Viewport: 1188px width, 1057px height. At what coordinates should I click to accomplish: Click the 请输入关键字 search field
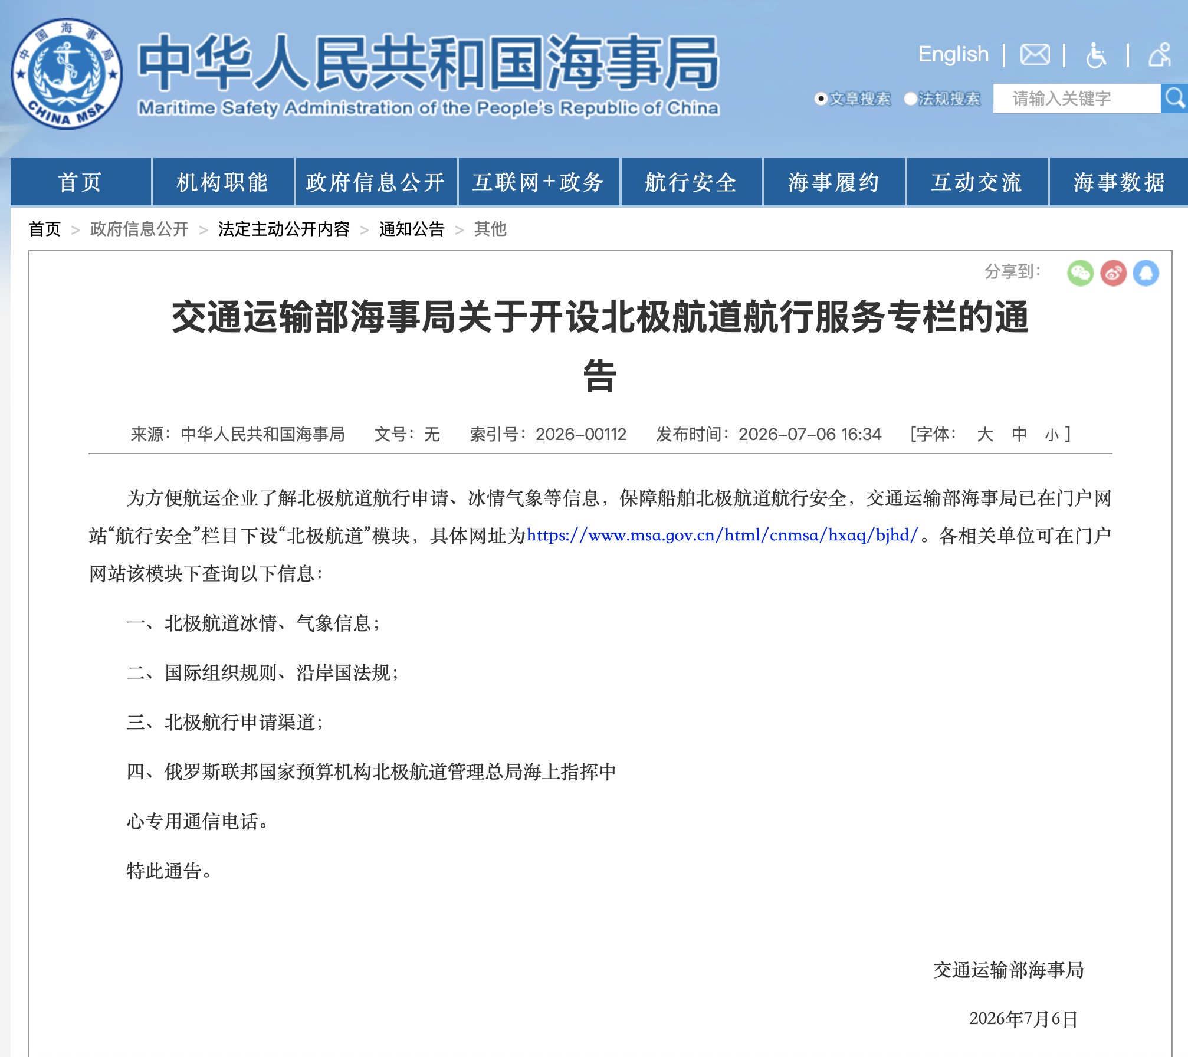[1077, 98]
